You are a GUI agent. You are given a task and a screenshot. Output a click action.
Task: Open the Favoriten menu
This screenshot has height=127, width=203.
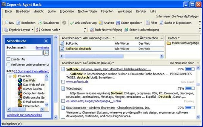[x=107, y=11]
